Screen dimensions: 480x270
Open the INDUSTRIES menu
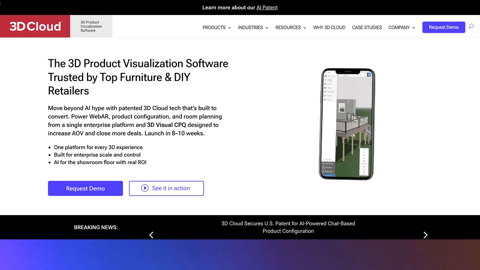[x=250, y=27]
